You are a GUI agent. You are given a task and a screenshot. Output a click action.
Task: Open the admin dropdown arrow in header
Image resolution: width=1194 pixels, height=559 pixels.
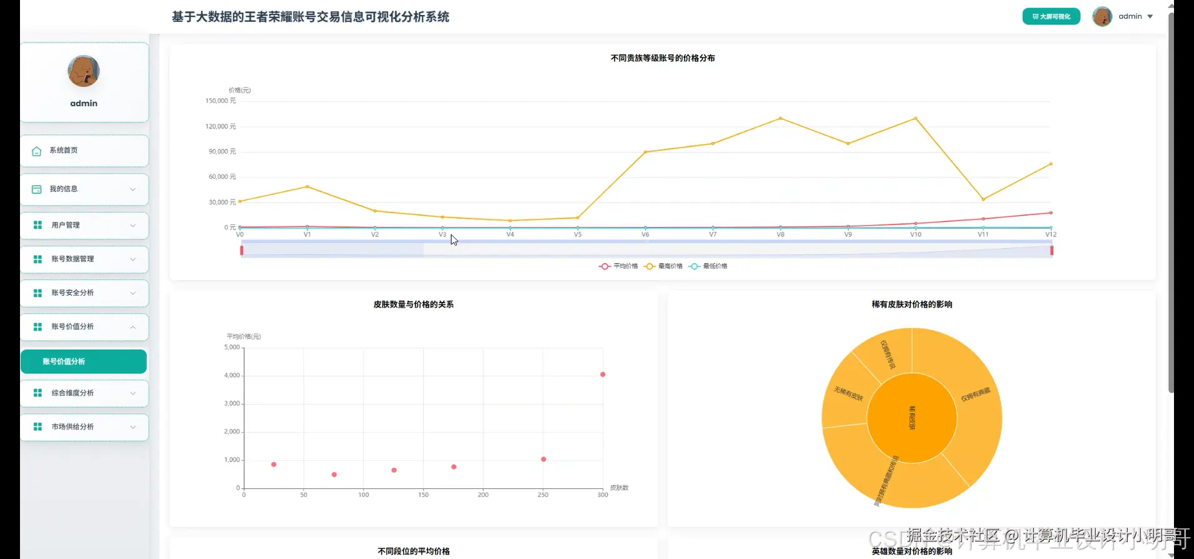(1150, 17)
